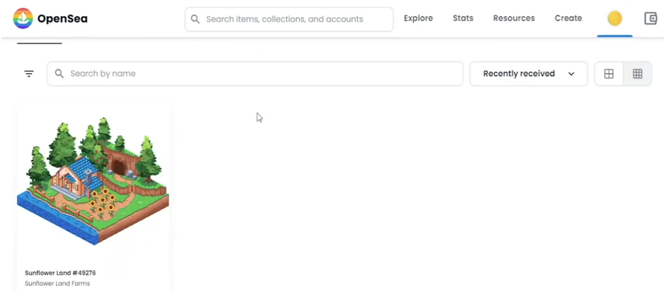Open the Sunflower Land #49276 title link
Image resolution: width=664 pixels, height=291 pixels.
click(x=60, y=273)
